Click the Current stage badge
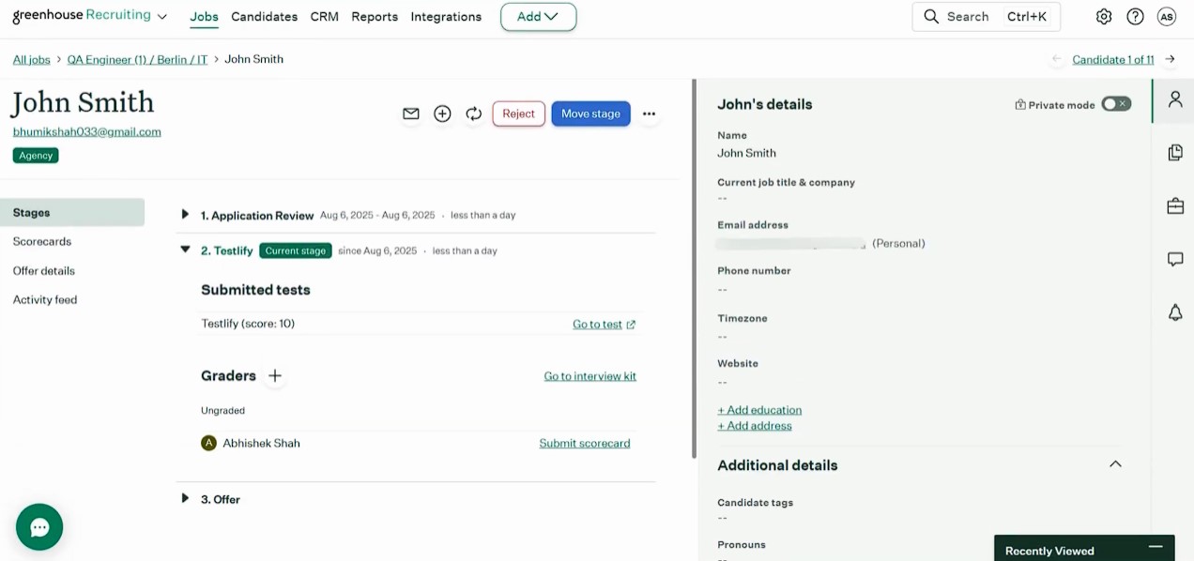This screenshot has height=561, width=1194. coord(296,250)
